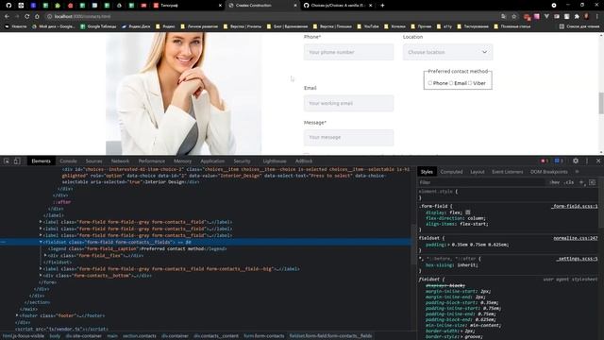Image resolution: width=604 pixels, height=340 pixels.
Task: Open the Layout pane tab
Action: tap(478, 172)
